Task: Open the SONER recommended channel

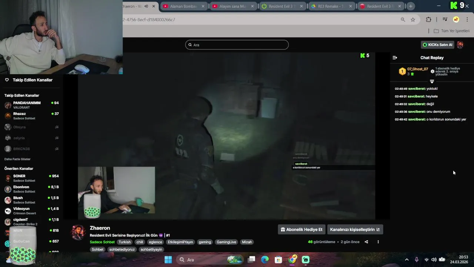Action: click(x=31, y=178)
